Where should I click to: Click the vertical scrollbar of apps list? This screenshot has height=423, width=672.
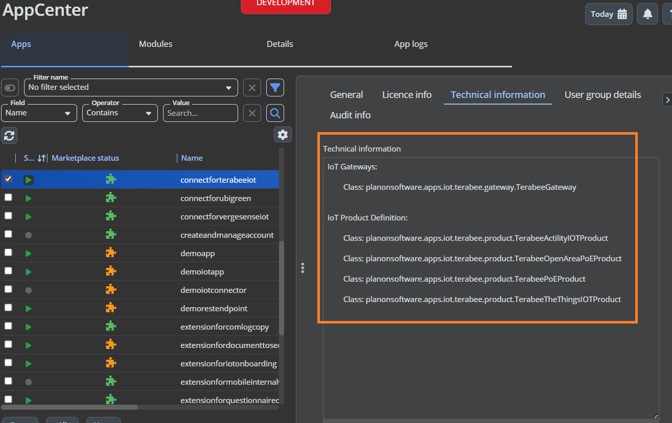[x=282, y=288]
